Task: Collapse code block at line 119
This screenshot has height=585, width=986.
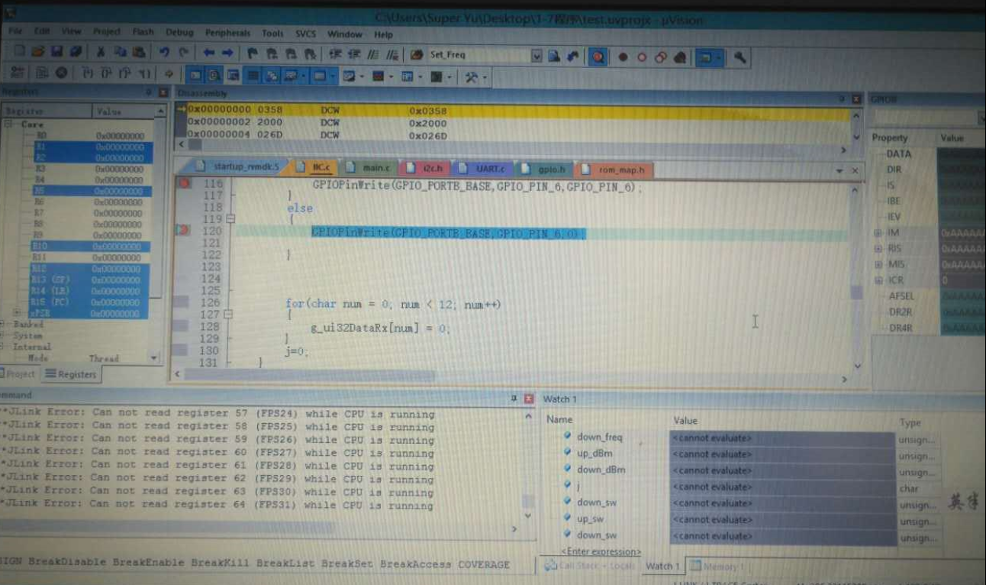Action: (x=230, y=219)
